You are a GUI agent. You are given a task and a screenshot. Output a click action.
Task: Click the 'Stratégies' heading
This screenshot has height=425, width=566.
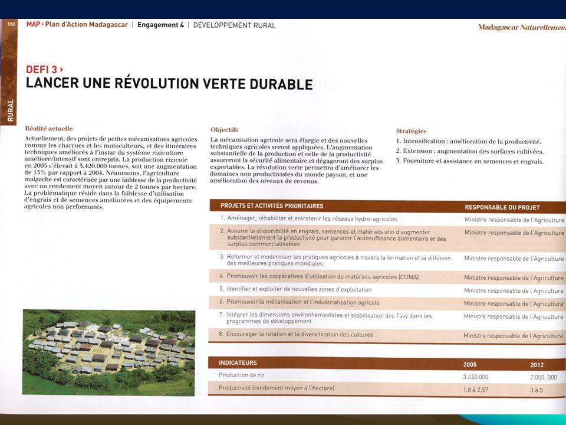click(411, 131)
